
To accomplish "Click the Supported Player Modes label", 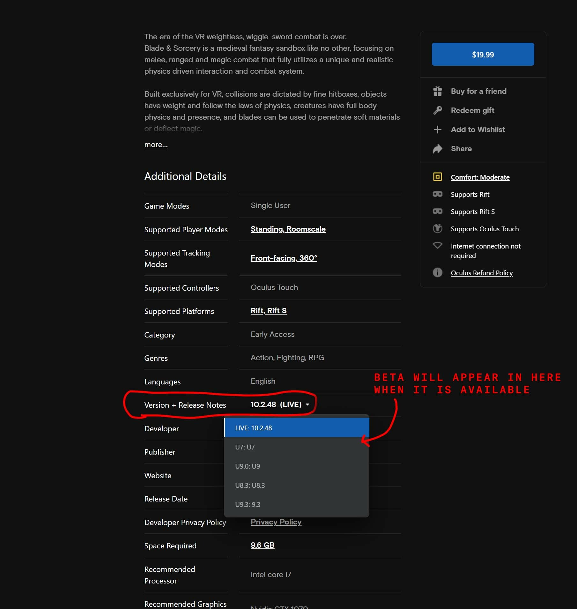I will (x=186, y=230).
